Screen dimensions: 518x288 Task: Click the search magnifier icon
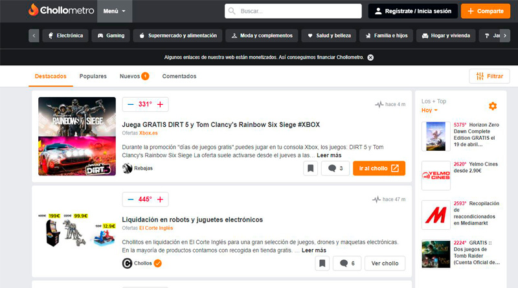[x=232, y=11]
